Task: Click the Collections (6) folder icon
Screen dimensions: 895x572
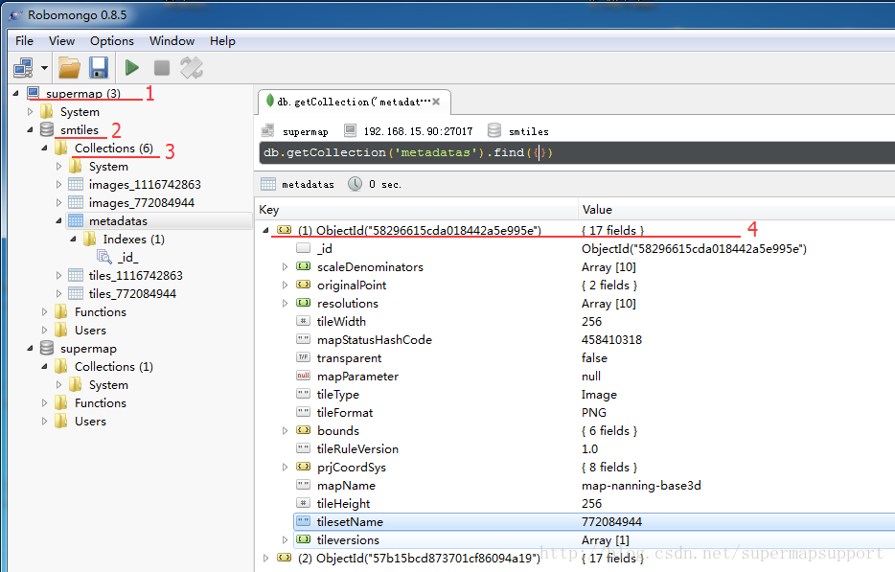Action: [61, 148]
